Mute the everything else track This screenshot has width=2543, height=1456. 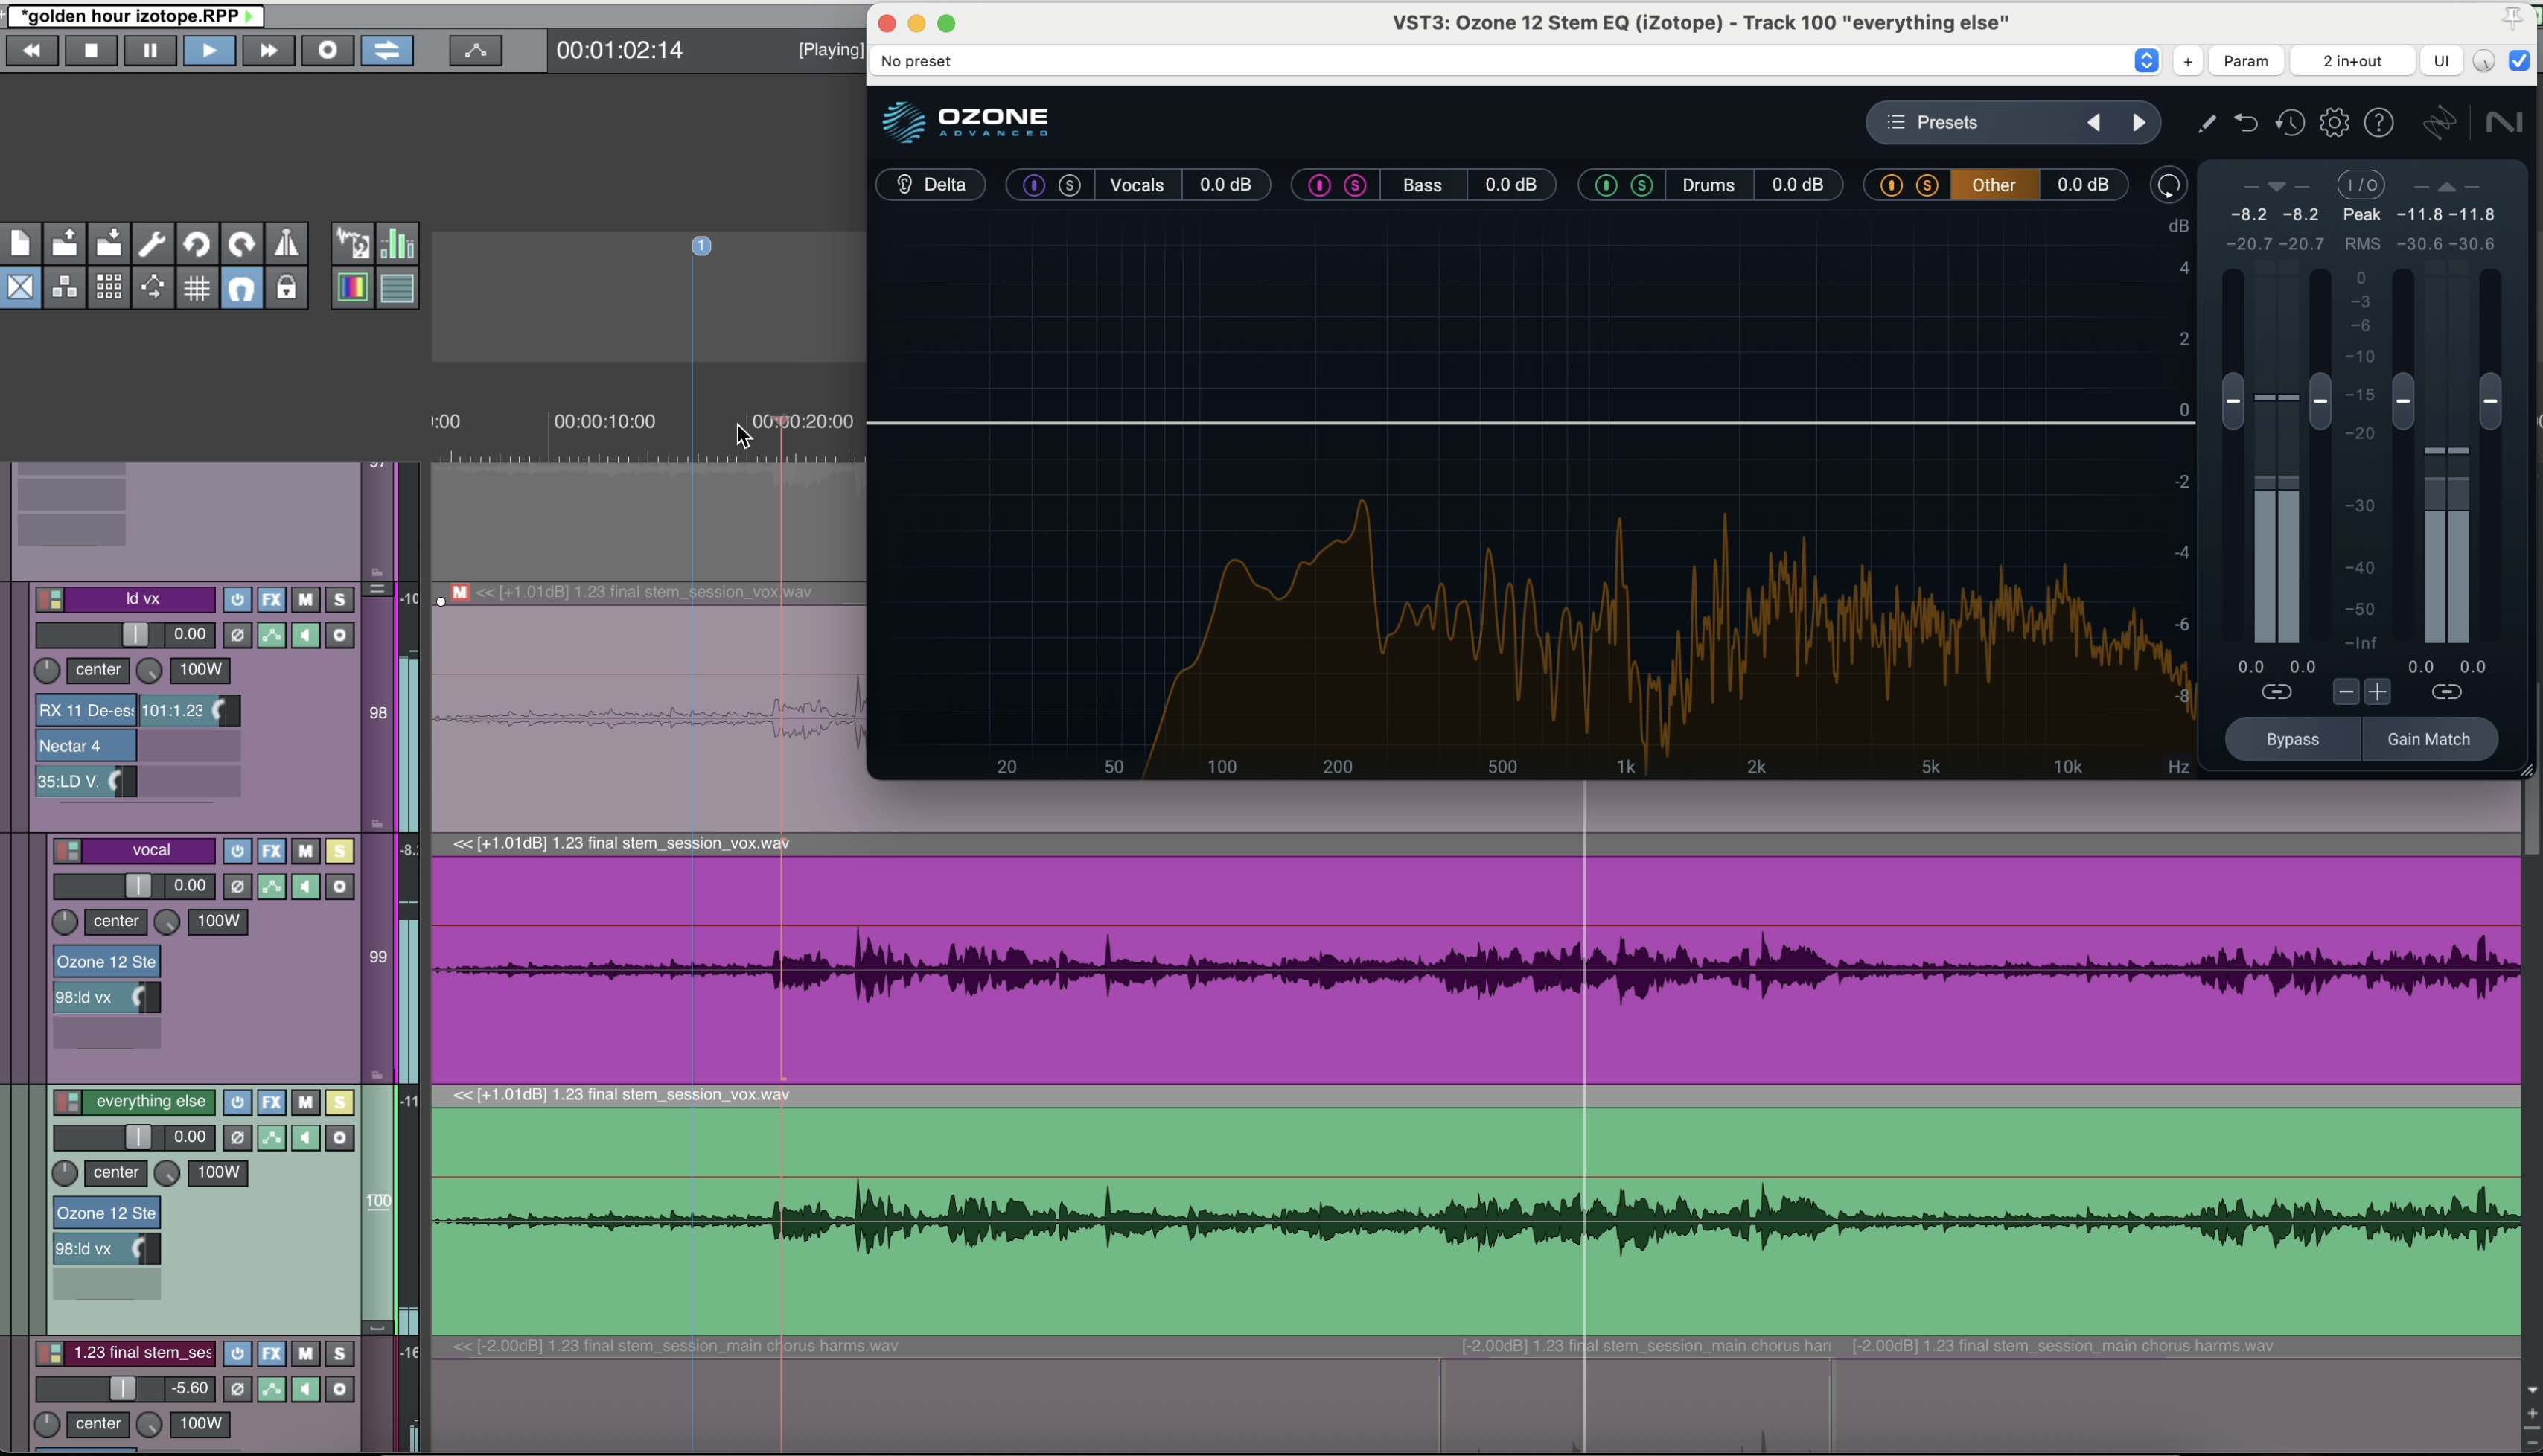pyautogui.click(x=305, y=1101)
